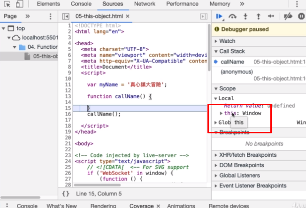Viewport: 306px width, 208px height.
Task: Click the myName variable in code
Action: pyautogui.click(x=108, y=85)
